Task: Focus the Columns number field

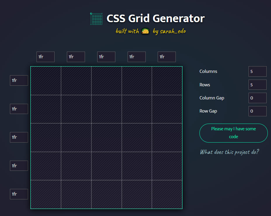Action: [257, 71]
